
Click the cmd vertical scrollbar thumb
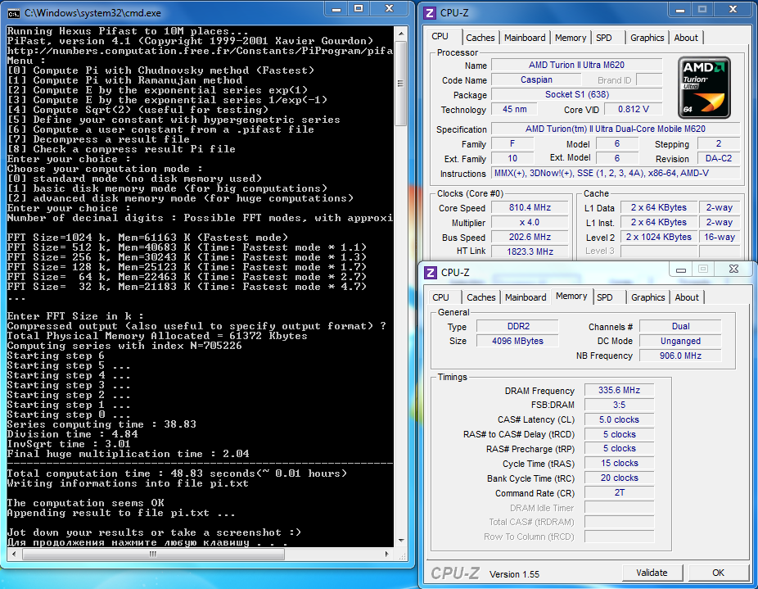[401, 84]
